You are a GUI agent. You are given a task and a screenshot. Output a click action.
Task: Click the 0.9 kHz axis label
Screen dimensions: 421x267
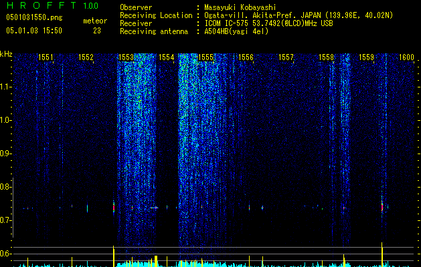5,154
